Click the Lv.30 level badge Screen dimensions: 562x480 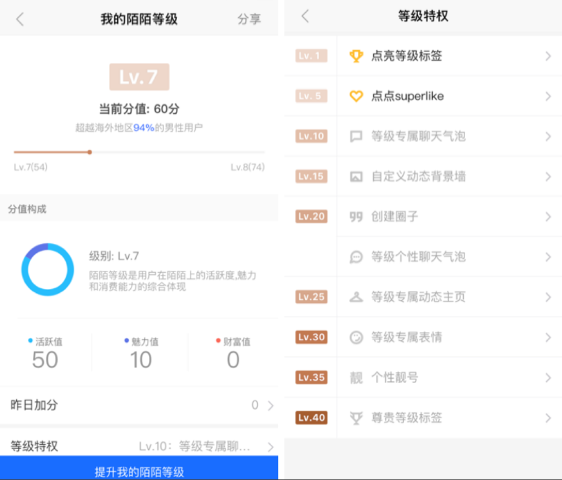point(311,337)
